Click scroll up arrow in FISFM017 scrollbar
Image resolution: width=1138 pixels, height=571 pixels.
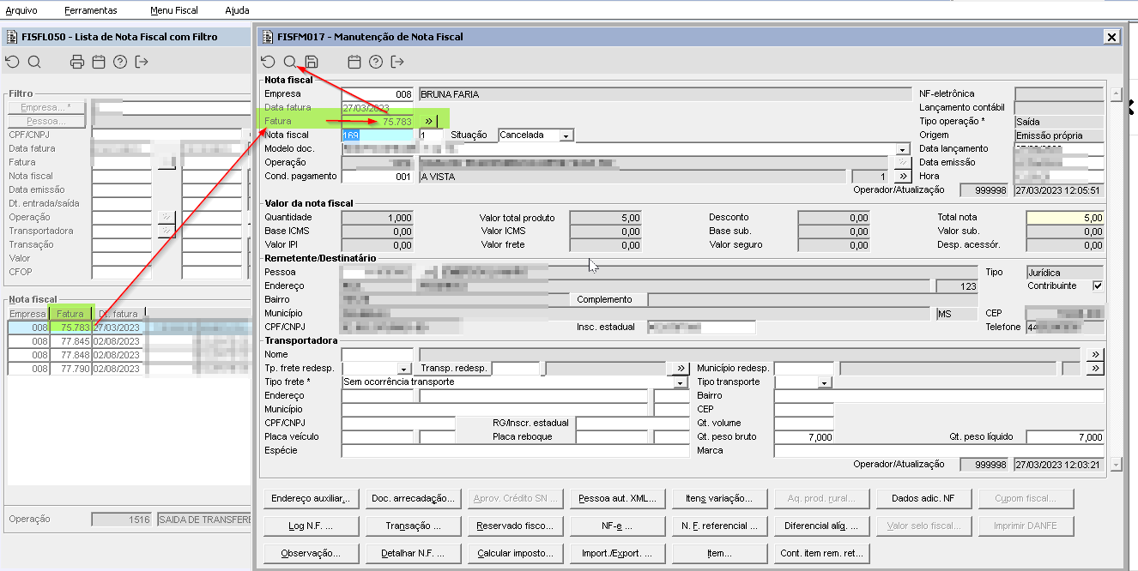[1116, 93]
